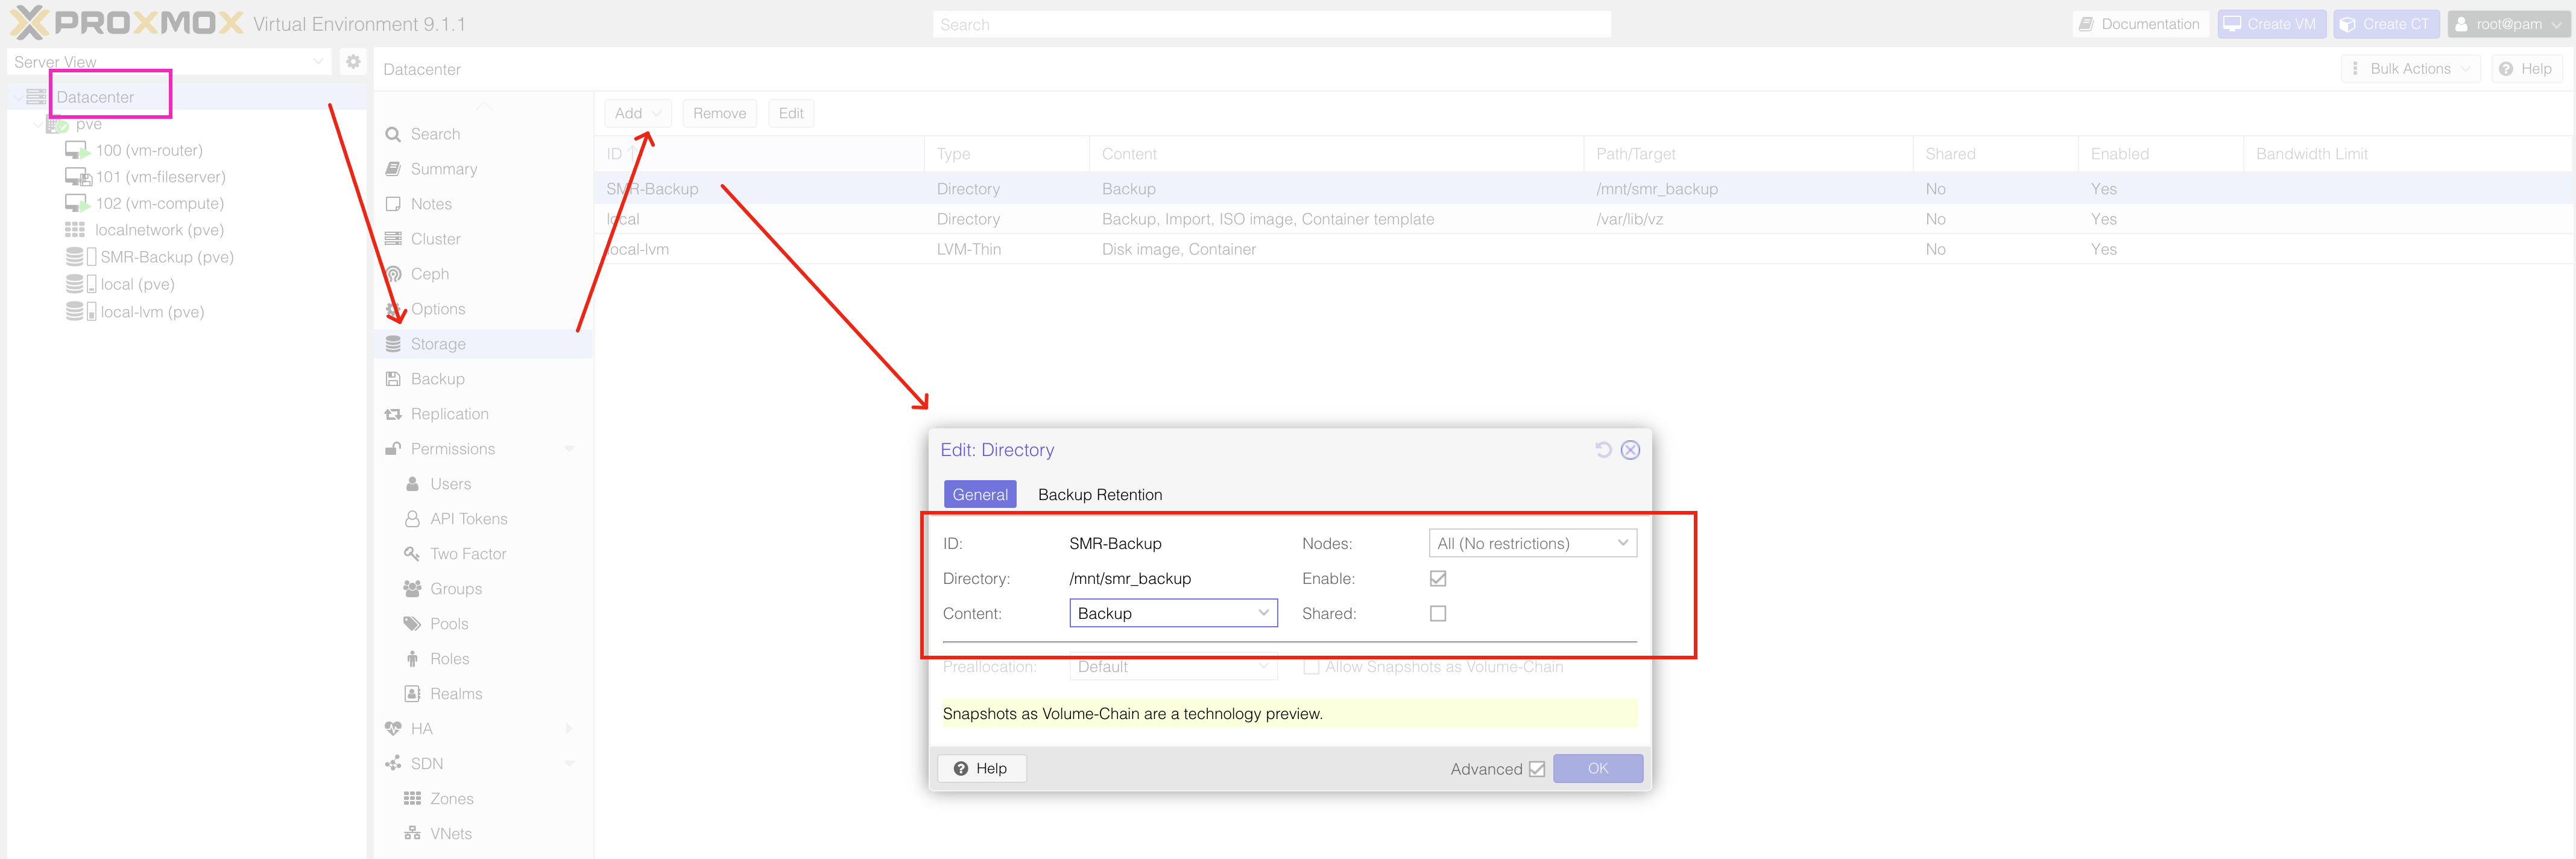Select VM 101 vm-fileserver in tree
2576x859 pixels.
pos(160,177)
